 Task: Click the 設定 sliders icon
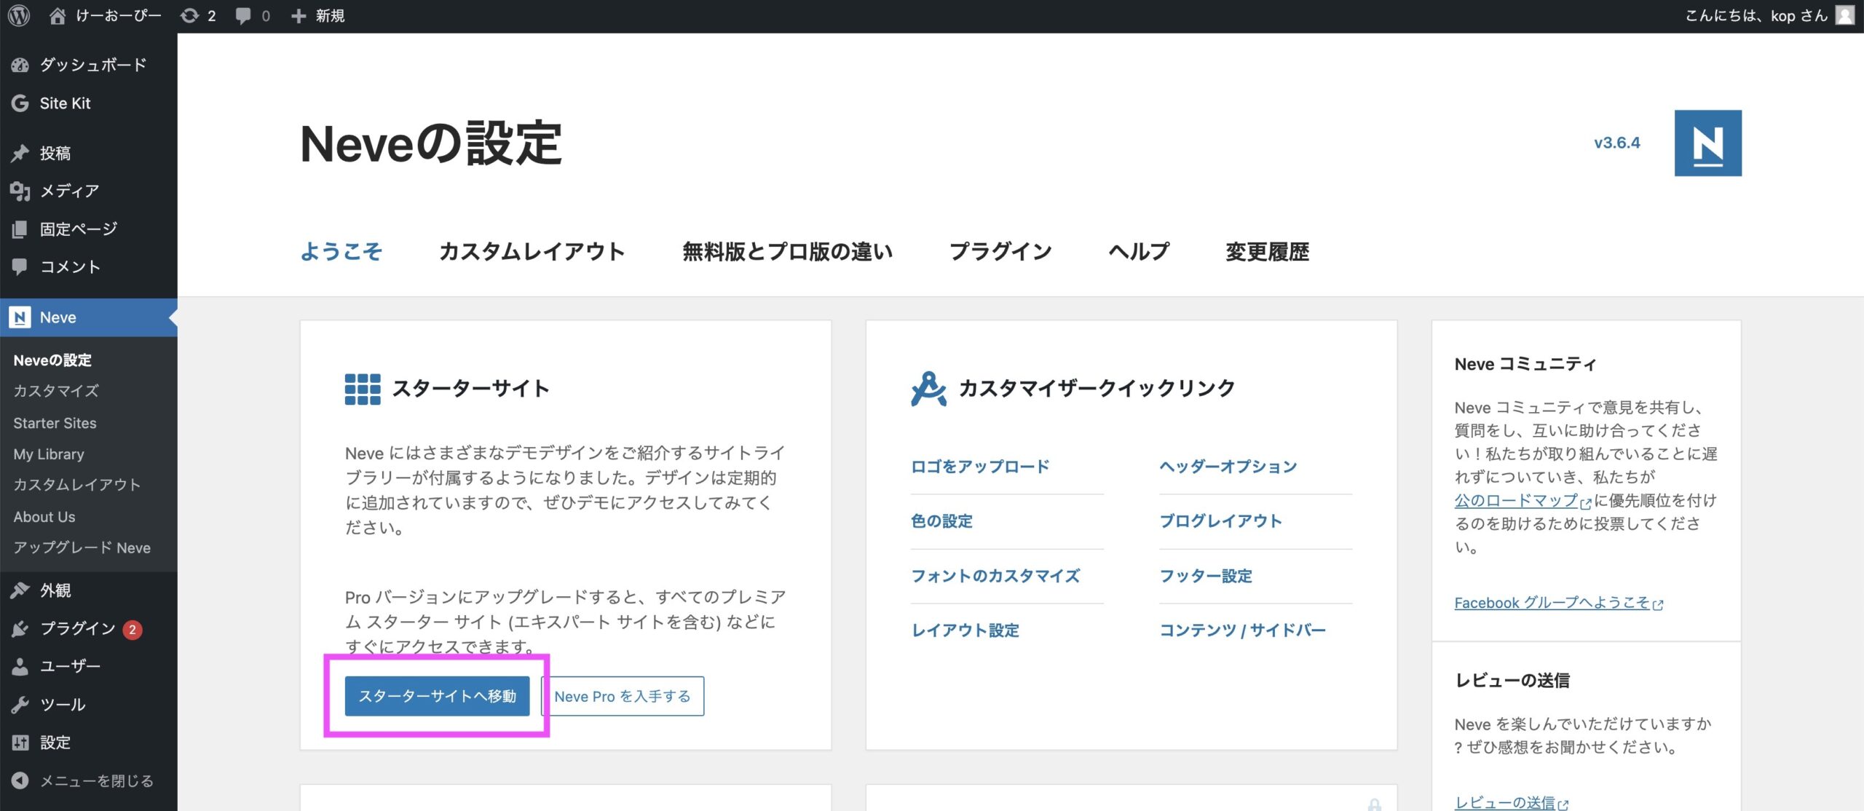point(20,743)
